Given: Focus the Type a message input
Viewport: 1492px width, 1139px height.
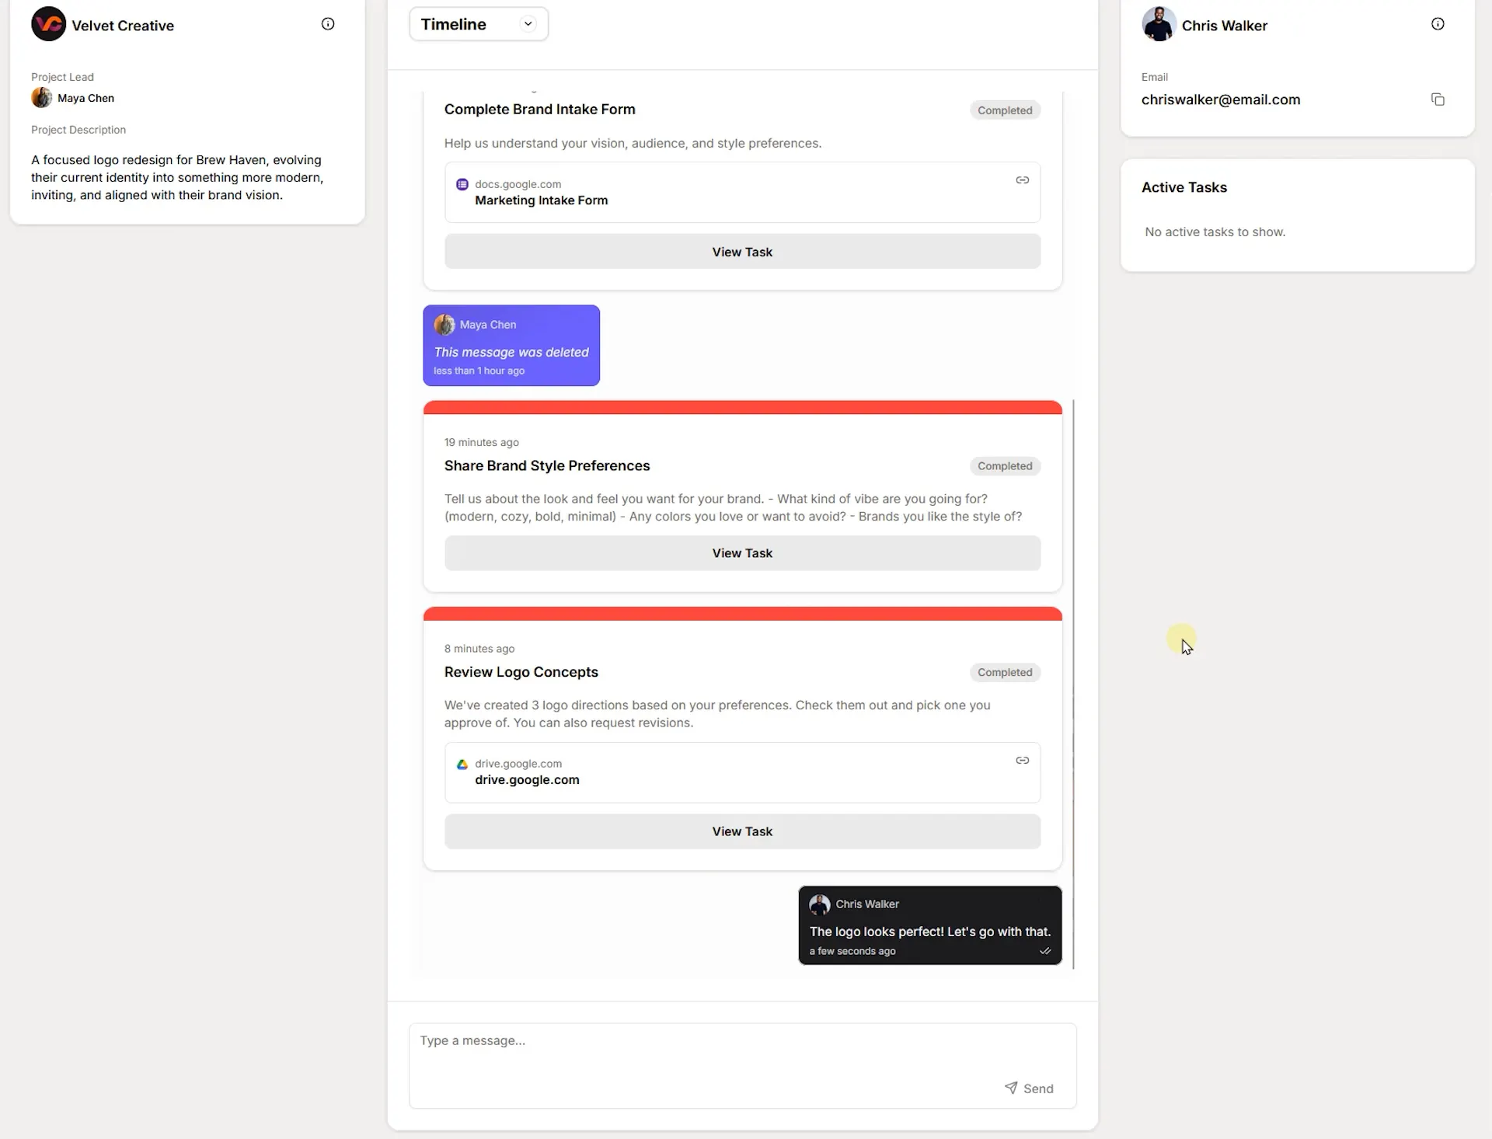Looking at the screenshot, I should point(742,1065).
